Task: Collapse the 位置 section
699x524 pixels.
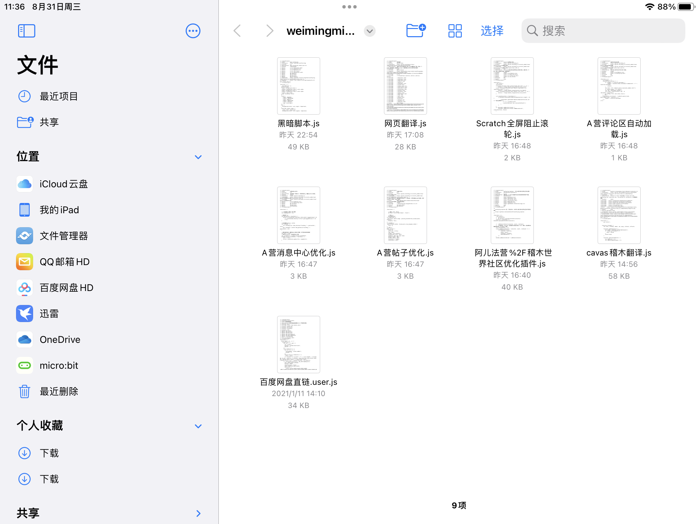Action: [198, 157]
